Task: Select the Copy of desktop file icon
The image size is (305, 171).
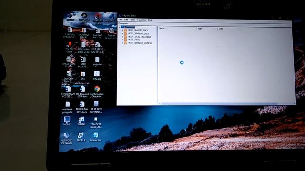Action: pyautogui.click(x=111, y=34)
